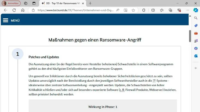Open the Copilot sidebar
200x112 pixels.
pyautogui.click(x=196, y=10)
